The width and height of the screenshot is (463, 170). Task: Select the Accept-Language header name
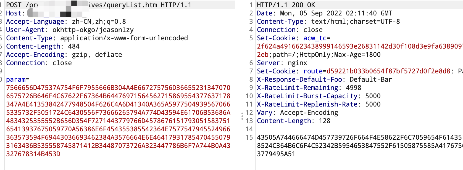(x=35, y=22)
